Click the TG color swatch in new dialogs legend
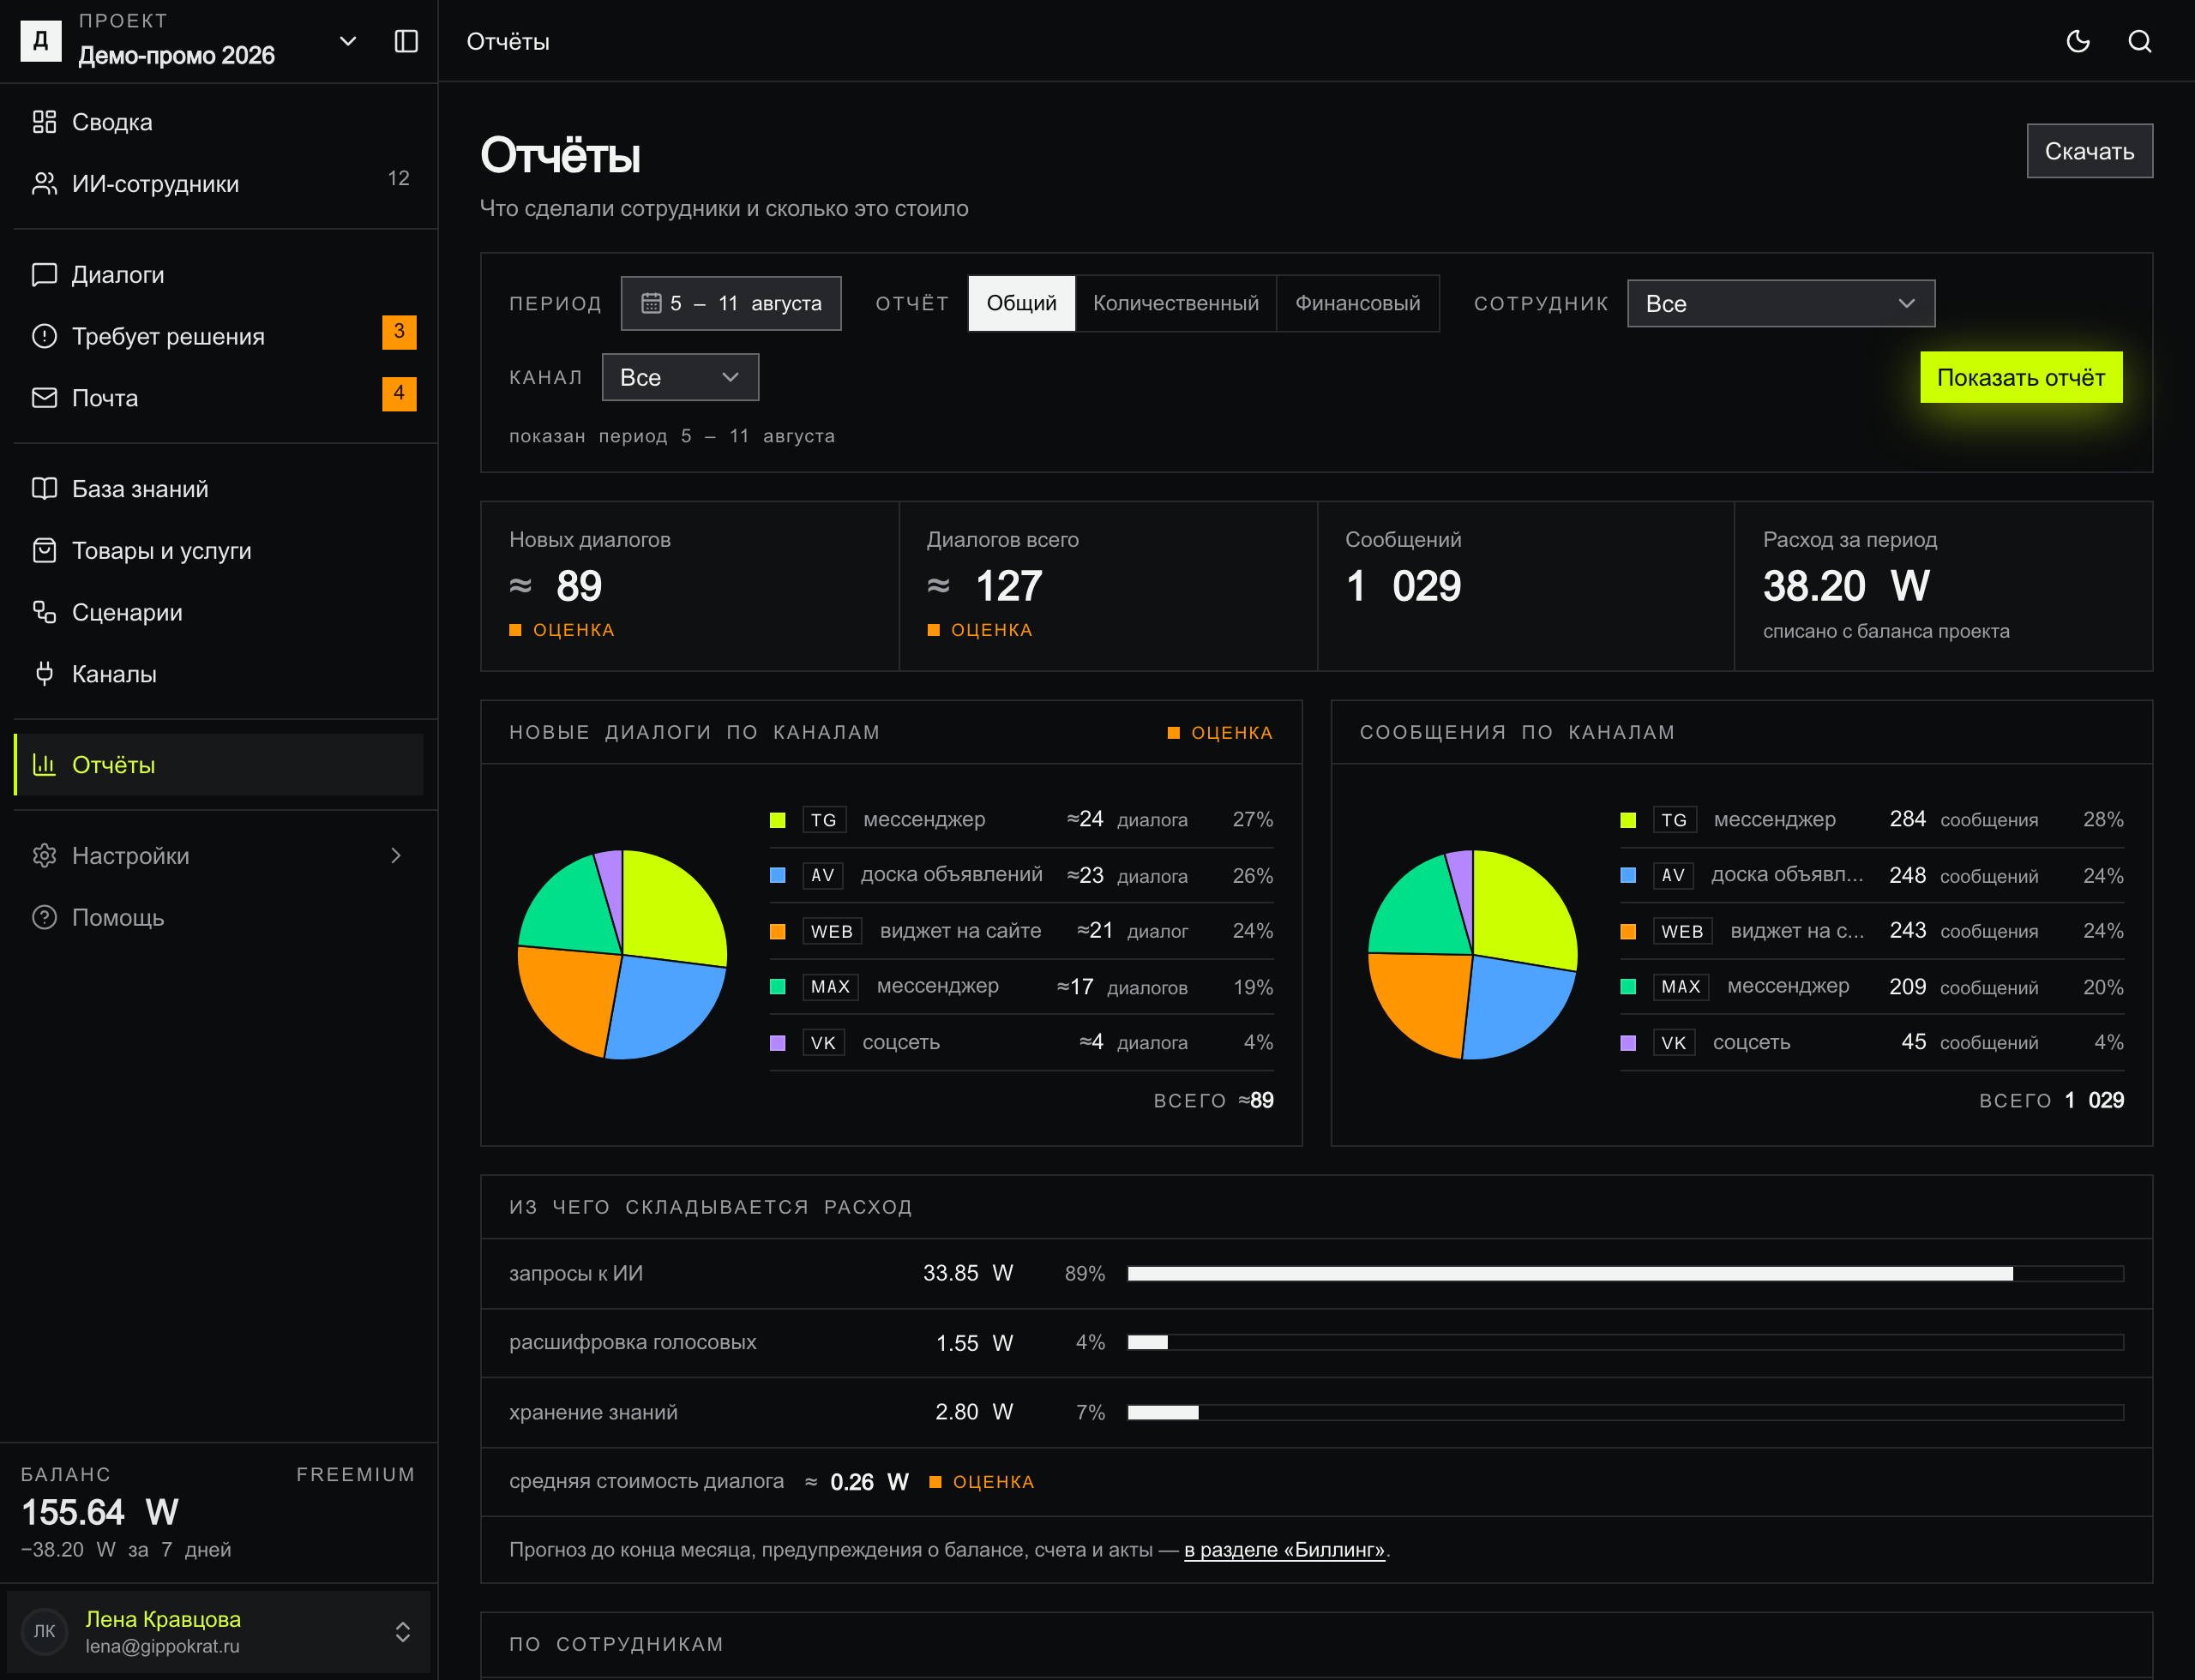2195x1680 pixels. (x=778, y=820)
